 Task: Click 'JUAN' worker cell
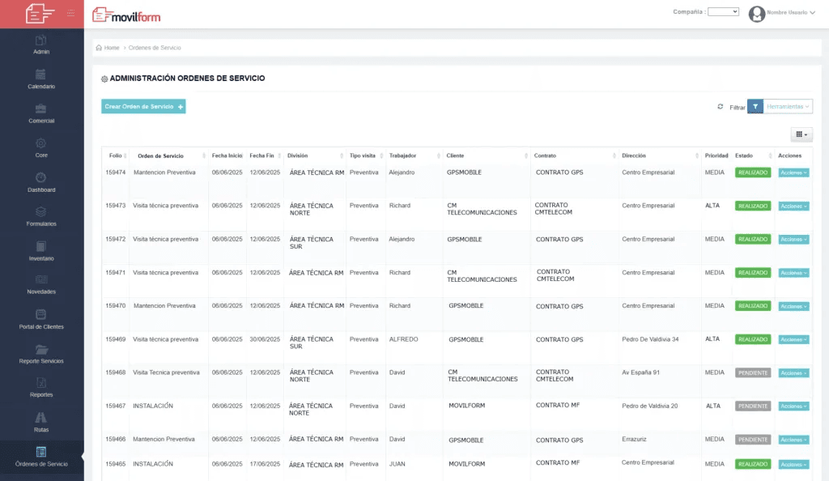pos(397,464)
